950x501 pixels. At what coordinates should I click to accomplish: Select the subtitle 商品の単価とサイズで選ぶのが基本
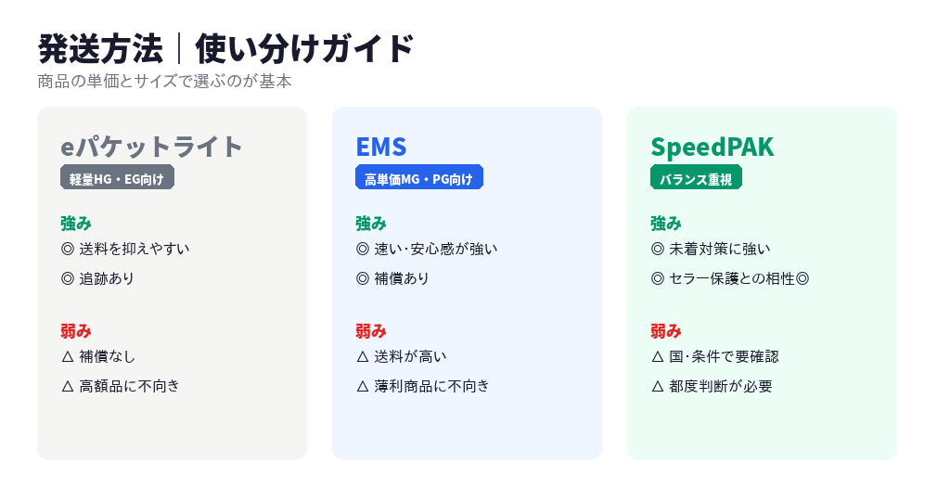(x=165, y=82)
